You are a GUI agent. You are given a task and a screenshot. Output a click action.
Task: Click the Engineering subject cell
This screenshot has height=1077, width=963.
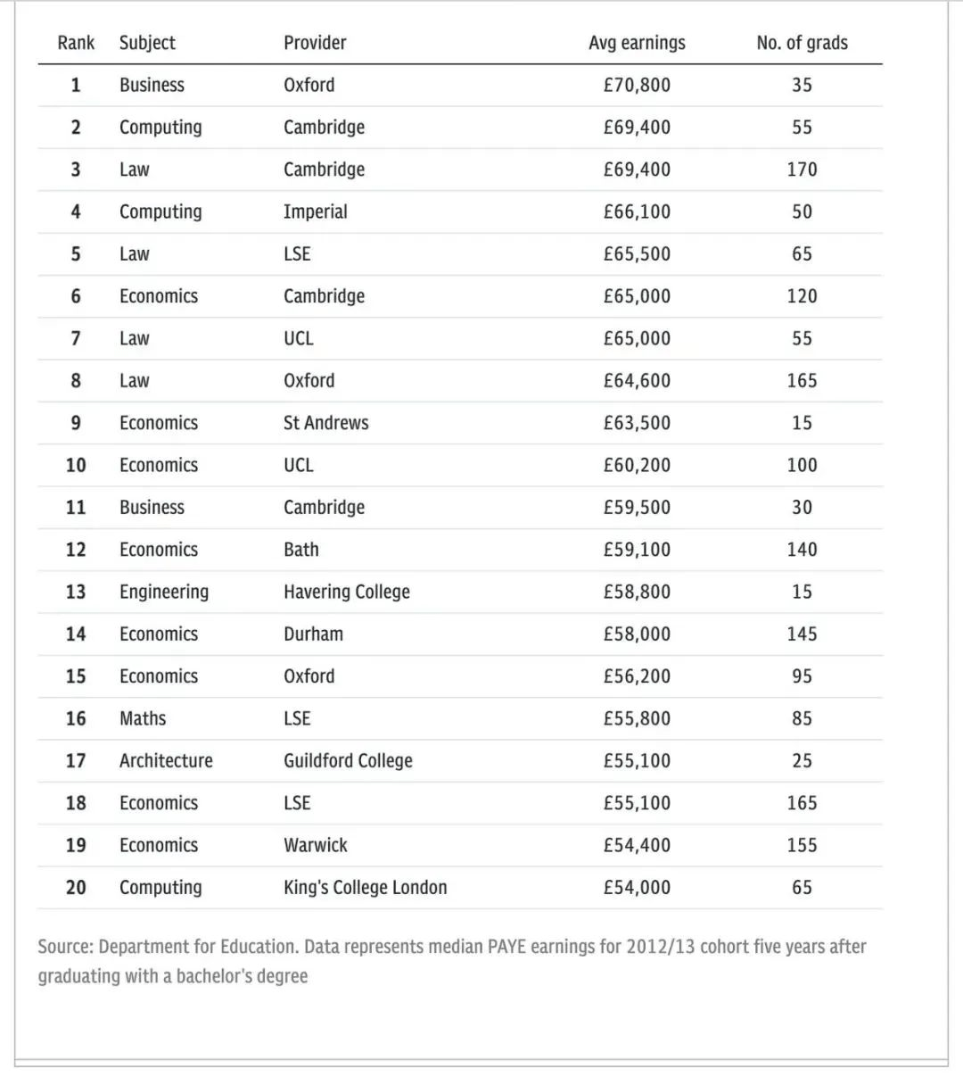point(164,592)
